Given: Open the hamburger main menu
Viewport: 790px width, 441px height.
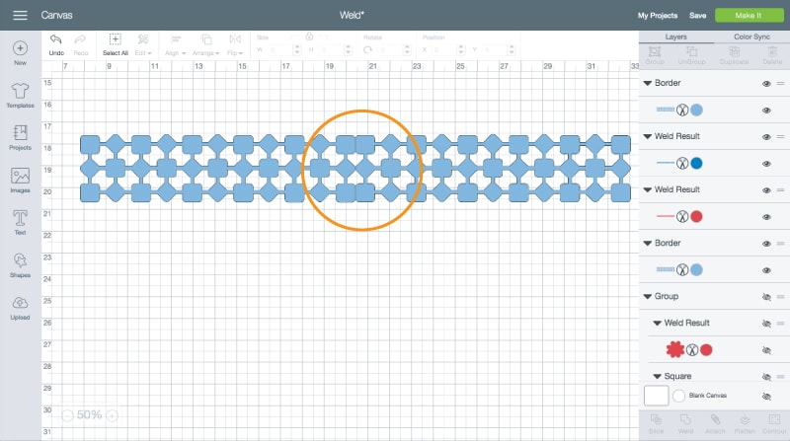Looking at the screenshot, I should tap(20, 16).
